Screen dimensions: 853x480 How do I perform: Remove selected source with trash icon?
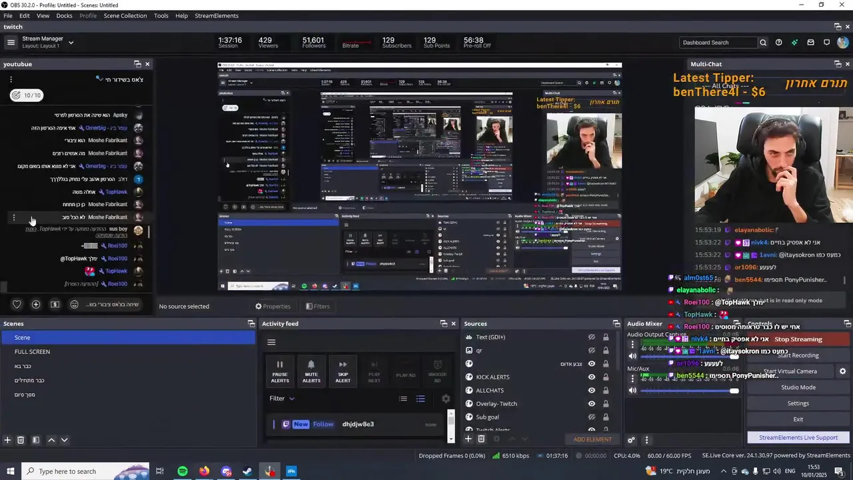pyautogui.click(x=480, y=439)
